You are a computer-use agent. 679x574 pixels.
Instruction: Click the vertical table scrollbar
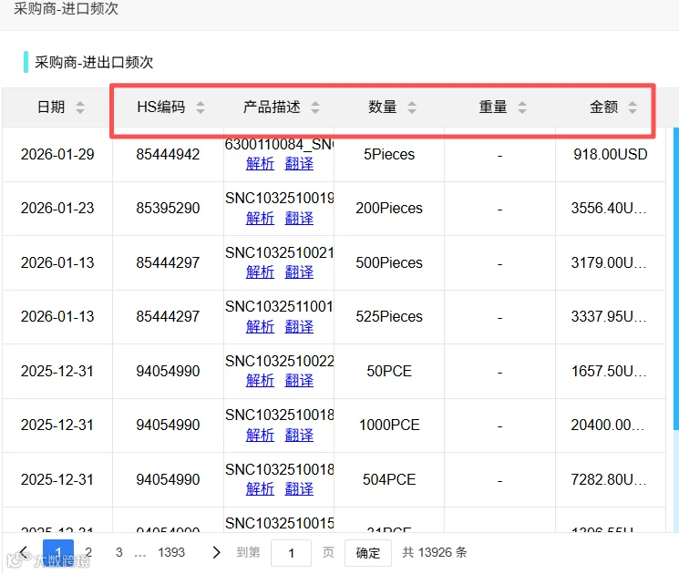coord(676,279)
